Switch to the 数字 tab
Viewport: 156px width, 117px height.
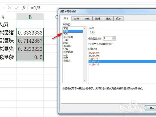pos(66,18)
